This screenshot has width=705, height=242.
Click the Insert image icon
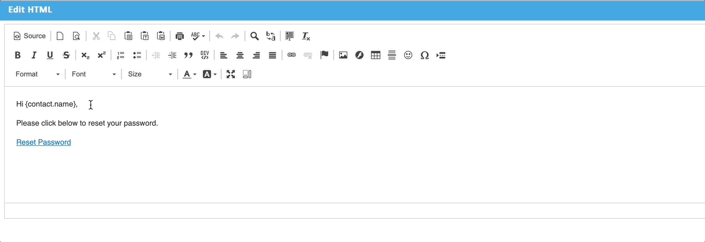pyautogui.click(x=343, y=55)
